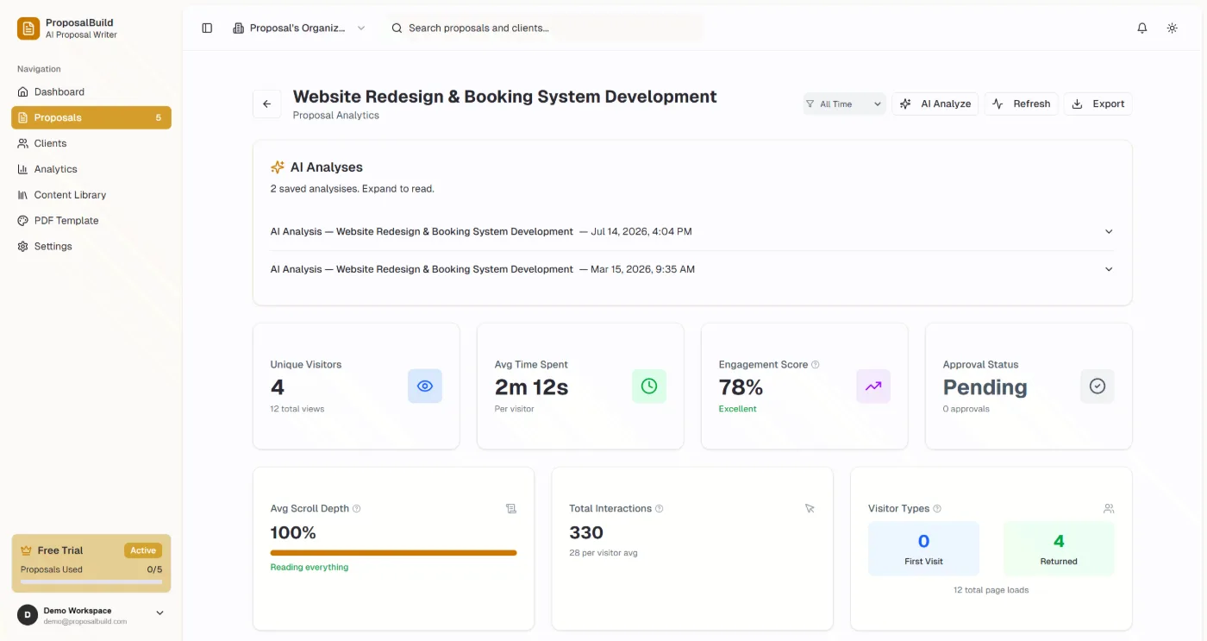Click the Avg Scroll Depth progress bar

pyautogui.click(x=393, y=553)
